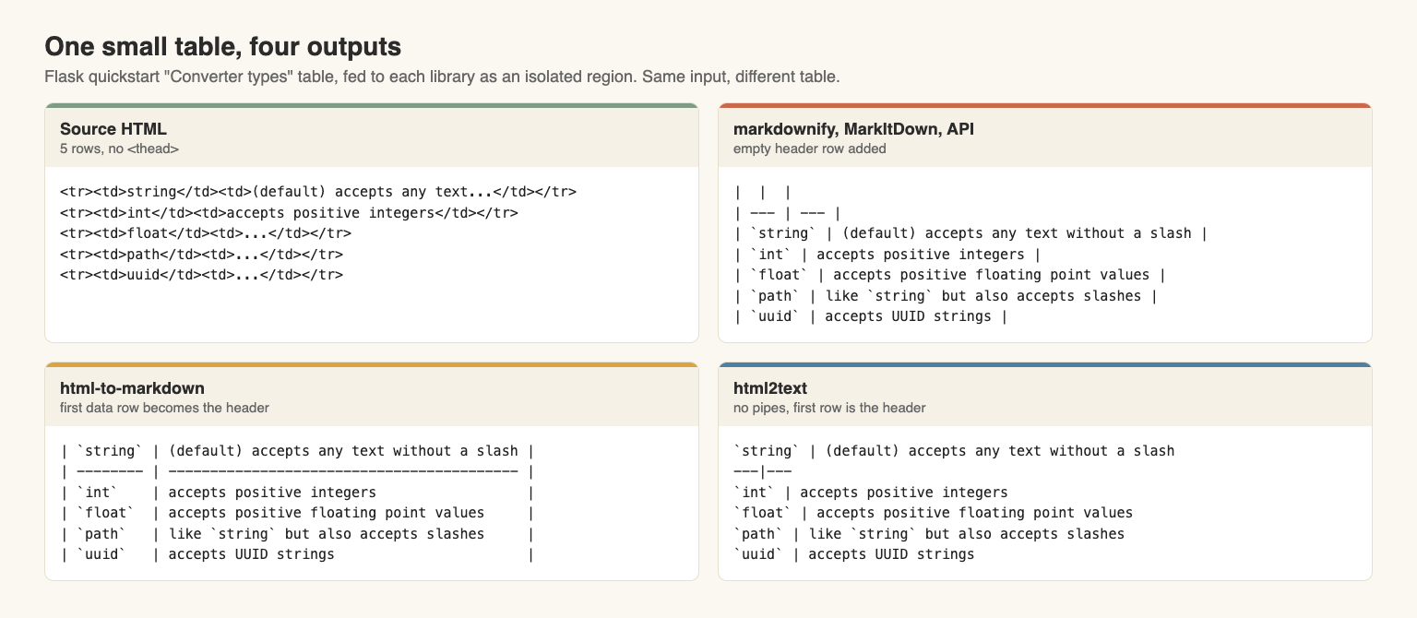
Task: Select the source HTML line for uuid
Action: (202, 275)
